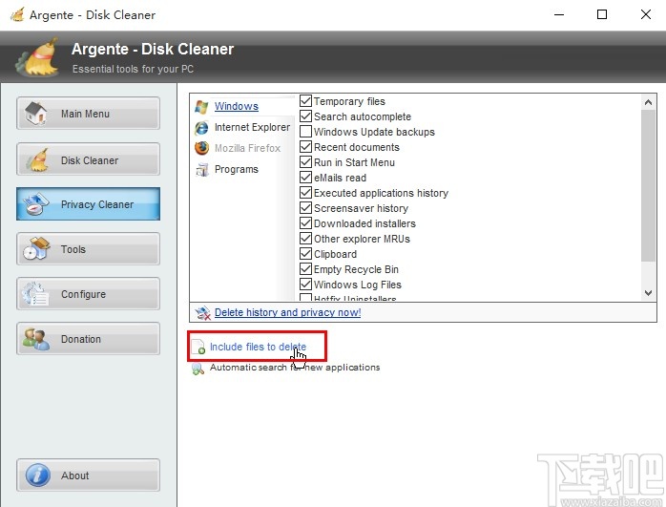Click the eraser icon beside Delete history link
The width and height of the screenshot is (666, 507).
pyautogui.click(x=202, y=313)
